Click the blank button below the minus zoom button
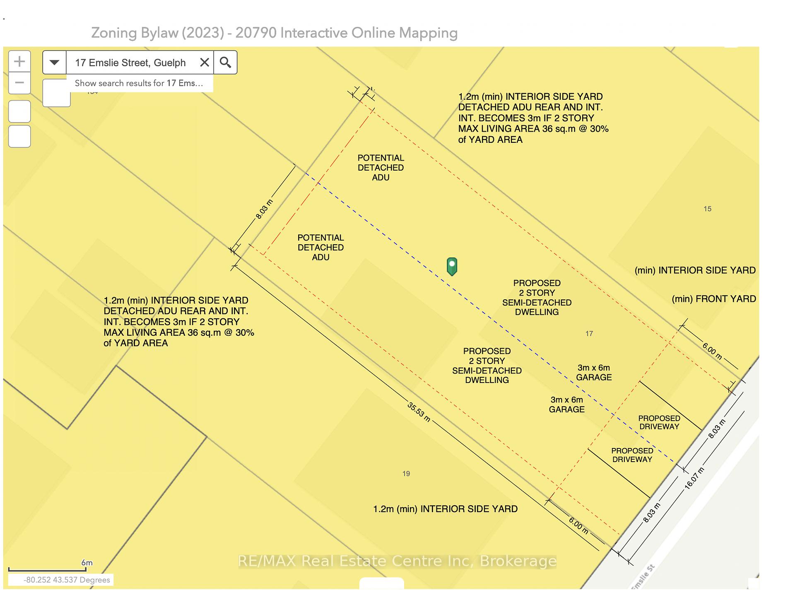Viewport: 795px width, 590px height. point(19,111)
